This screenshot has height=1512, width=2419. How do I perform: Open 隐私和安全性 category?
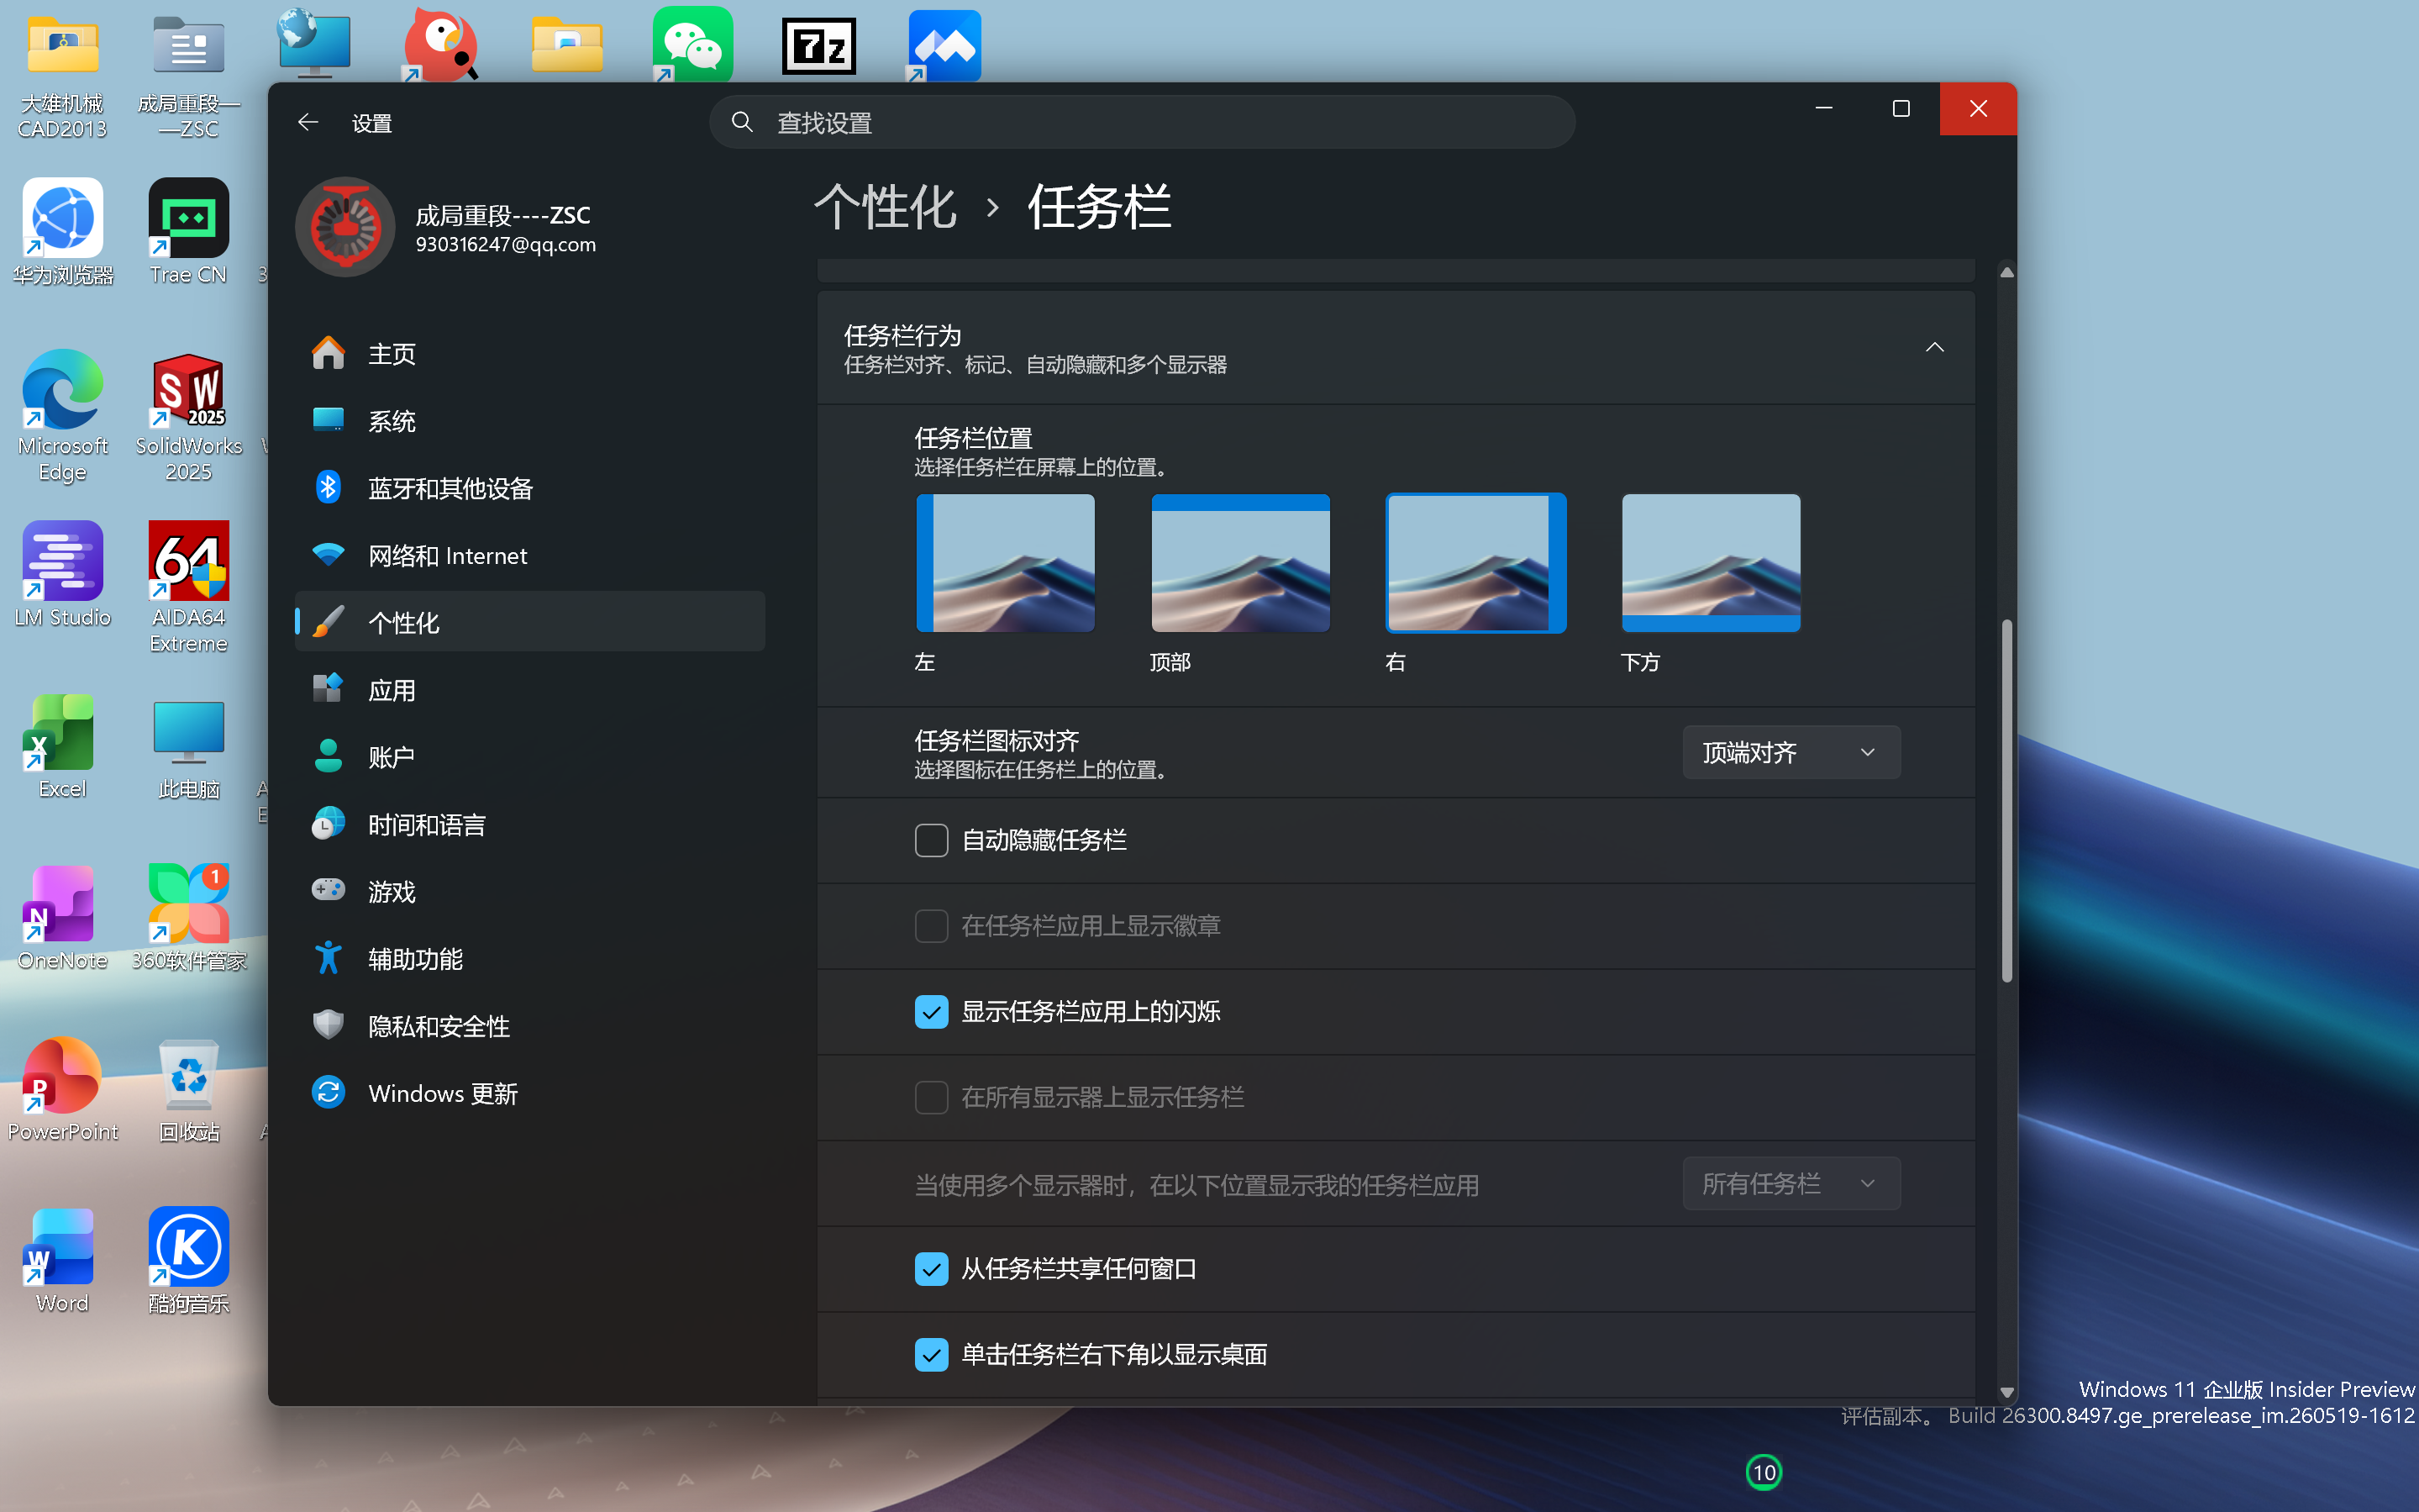click(530, 1026)
